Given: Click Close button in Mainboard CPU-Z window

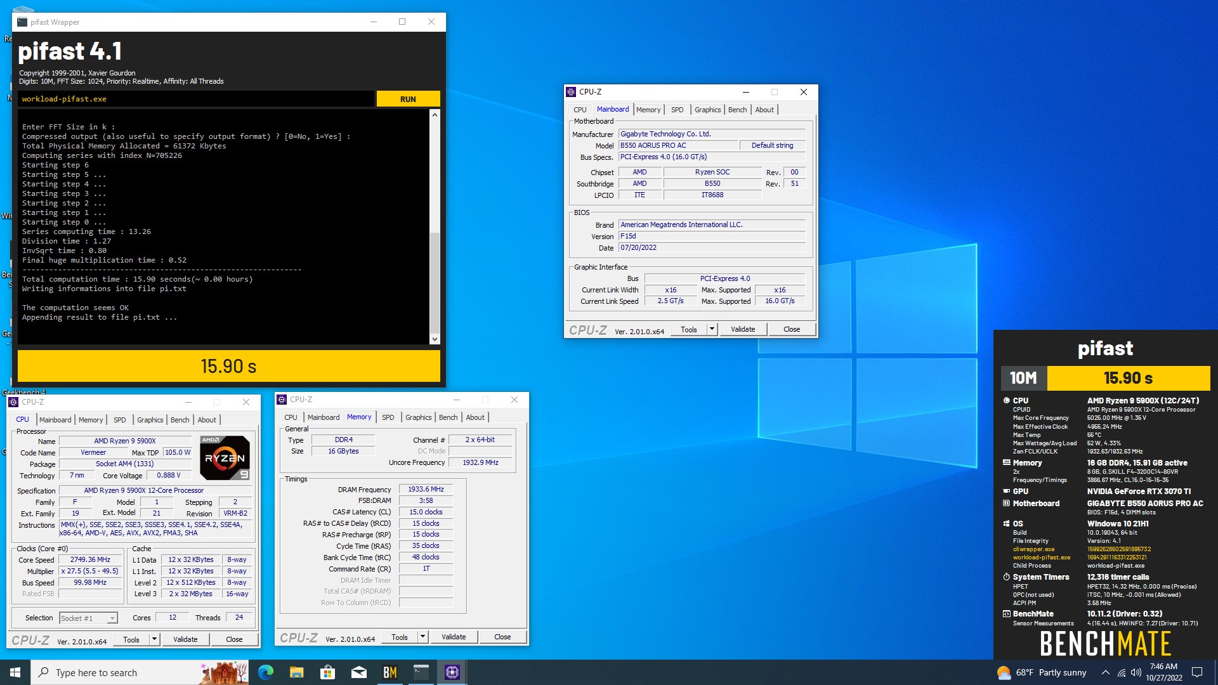Looking at the screenshot, I should [792, 329].
